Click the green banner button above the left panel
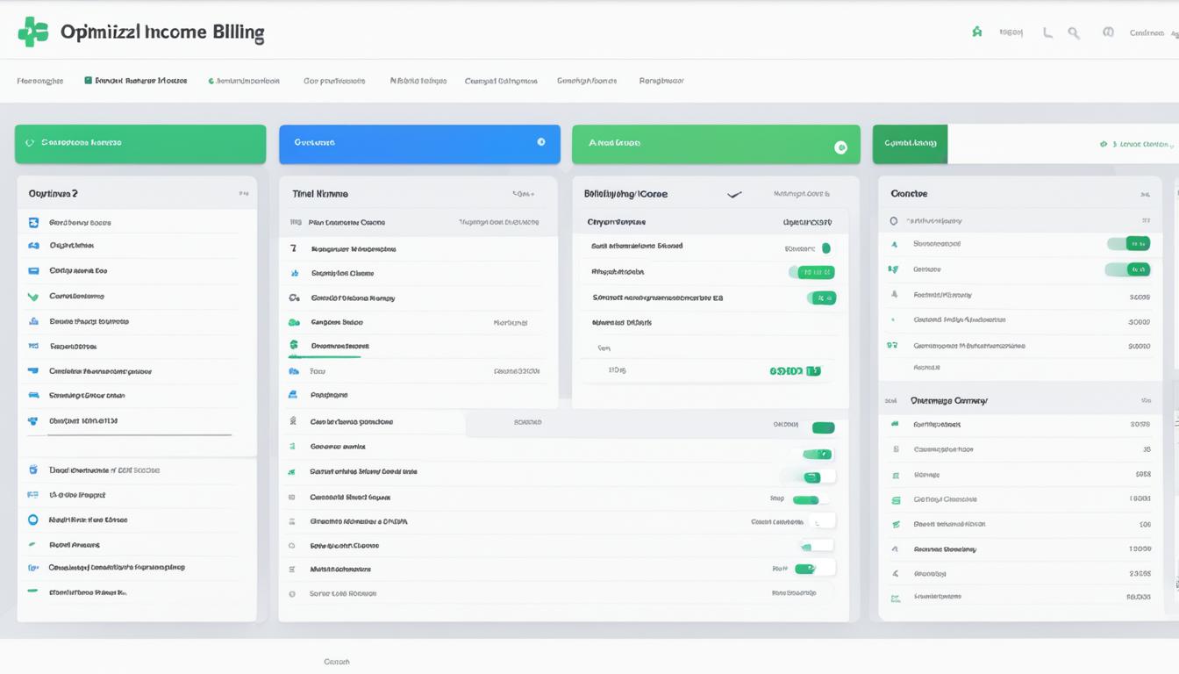1179x674 pixels. pyautogui.click(x=140, y=143)
